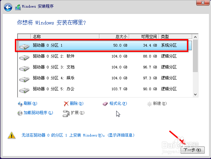Screen dimensions: 211x159
Task: Click the partition list scroll up arrow
Action: point(195,37)
